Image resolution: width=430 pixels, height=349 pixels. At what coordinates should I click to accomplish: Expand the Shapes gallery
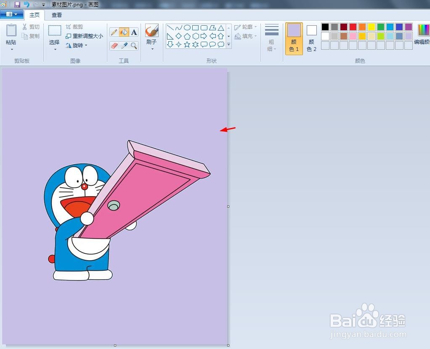point(228,44)
